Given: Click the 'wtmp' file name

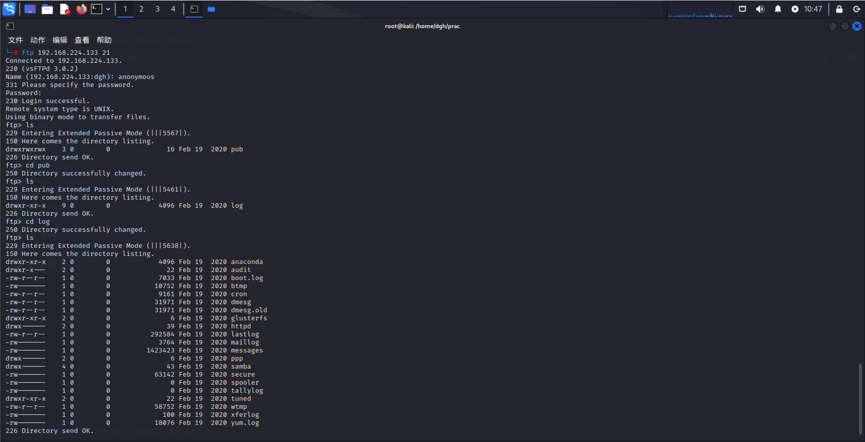Looking at the screenshot, I should [x=239, y=407].
